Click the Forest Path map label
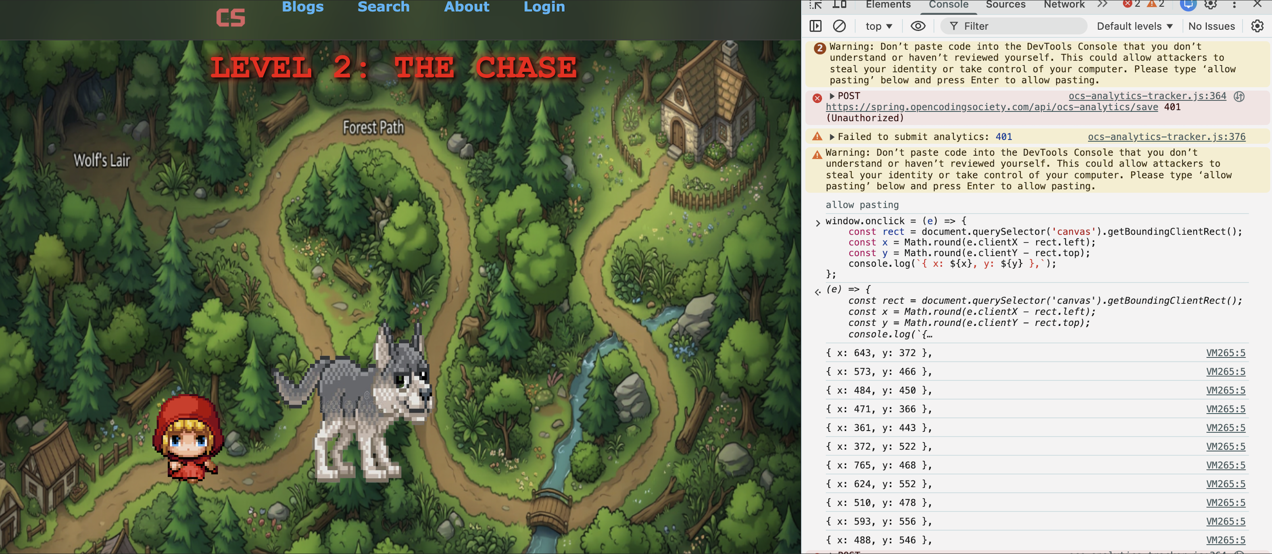Image resolution: width=1272 pixels, height=554 pixels. pos(373,127)
